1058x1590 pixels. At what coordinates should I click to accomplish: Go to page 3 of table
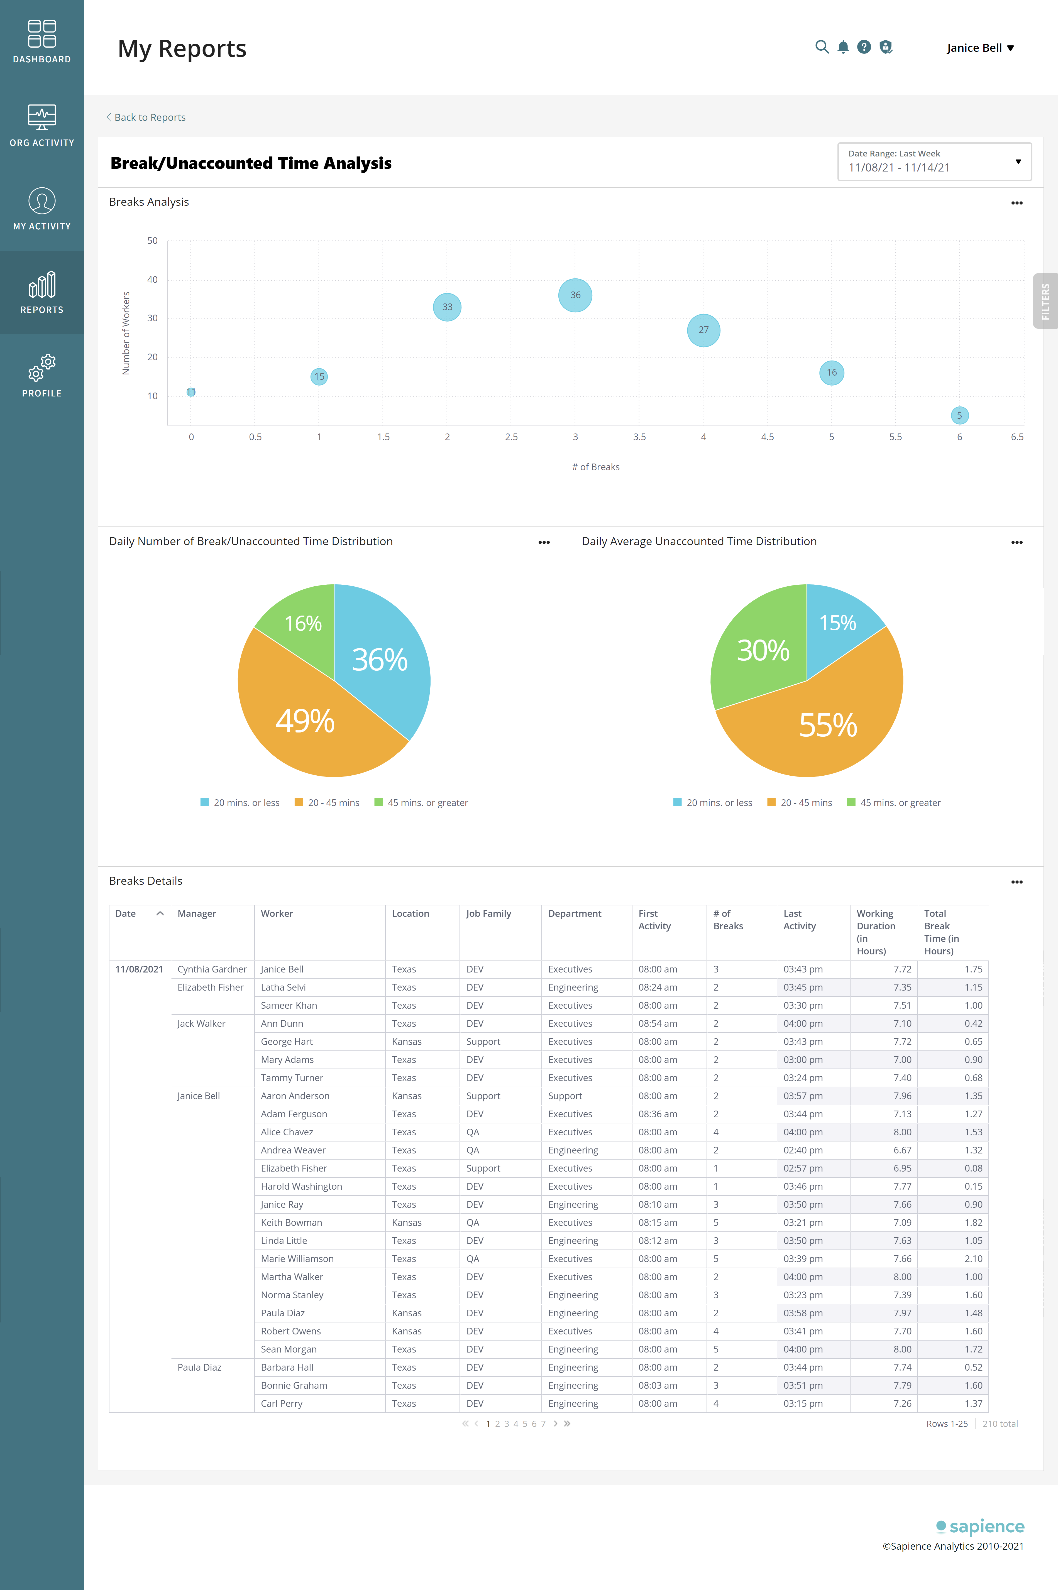(507, 1424)
